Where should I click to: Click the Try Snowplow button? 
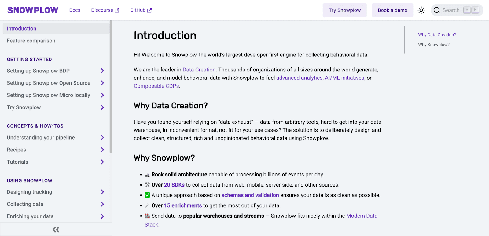click(x=344, y=10)
